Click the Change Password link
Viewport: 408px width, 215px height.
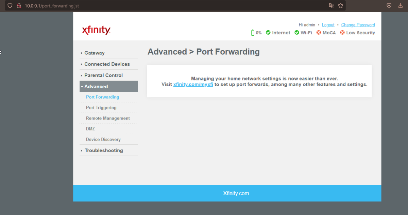point(358,25)
